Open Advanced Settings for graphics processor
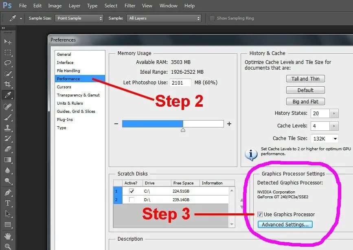353x250 pixels. 285,224
